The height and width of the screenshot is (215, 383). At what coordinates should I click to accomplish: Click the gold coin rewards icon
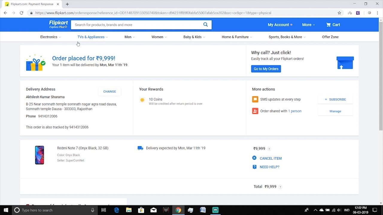pos(142,100)
